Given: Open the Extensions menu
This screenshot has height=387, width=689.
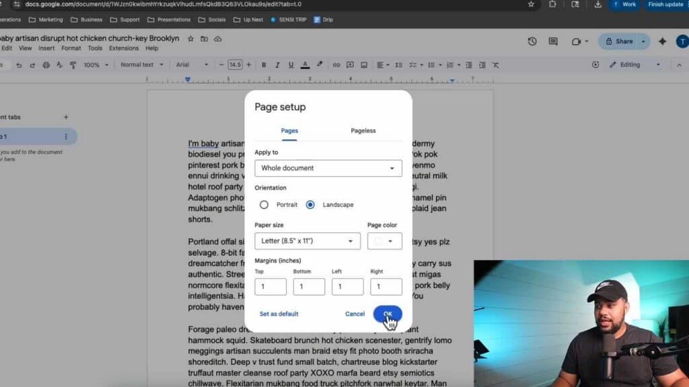Looking at the screenshot, I should (124, 48).
